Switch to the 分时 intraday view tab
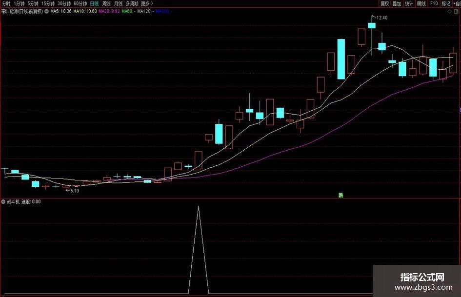Screen dimensions: 461x297 pyautogui.click(x=6, y=3)
